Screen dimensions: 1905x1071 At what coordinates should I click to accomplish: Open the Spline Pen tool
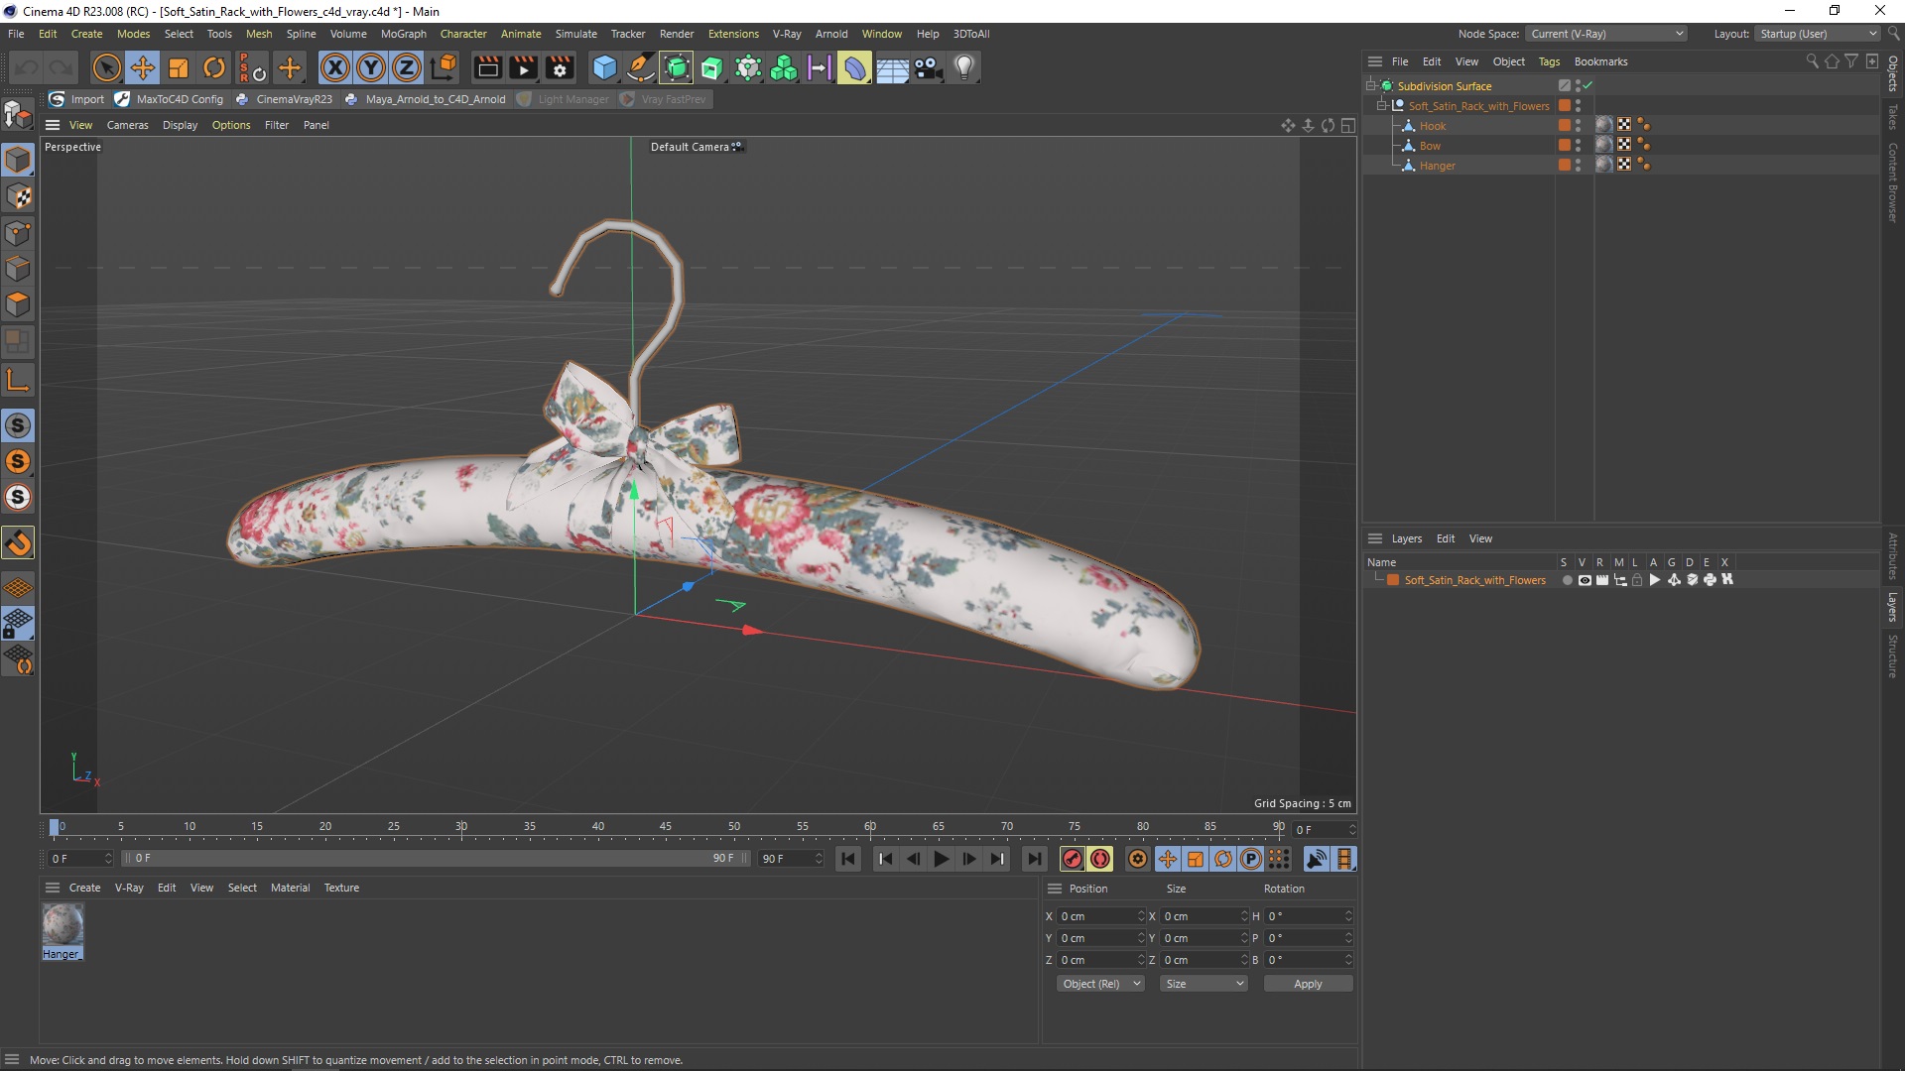(641, 67)
